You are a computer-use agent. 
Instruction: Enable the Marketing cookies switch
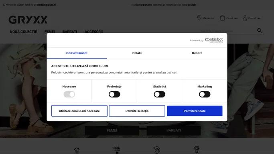205,94
